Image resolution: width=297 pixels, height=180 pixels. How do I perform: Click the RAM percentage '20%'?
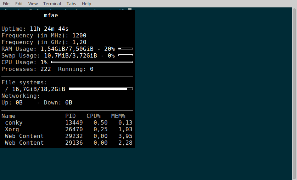click(x=110, y=49)
